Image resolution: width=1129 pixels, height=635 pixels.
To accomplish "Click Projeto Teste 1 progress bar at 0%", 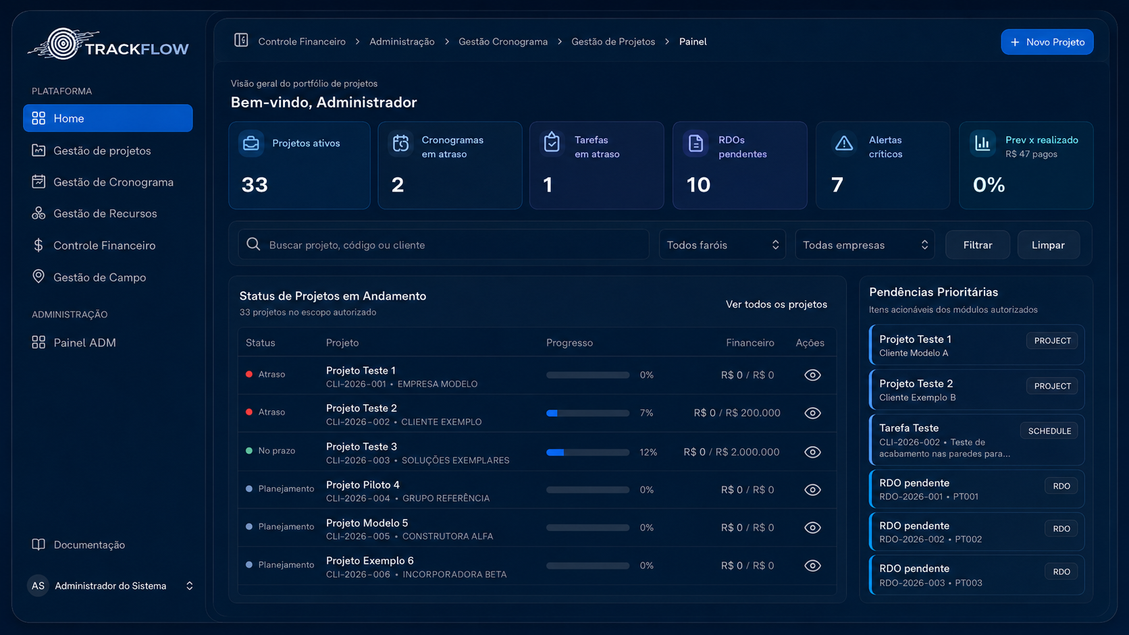I will click(587, 375).
